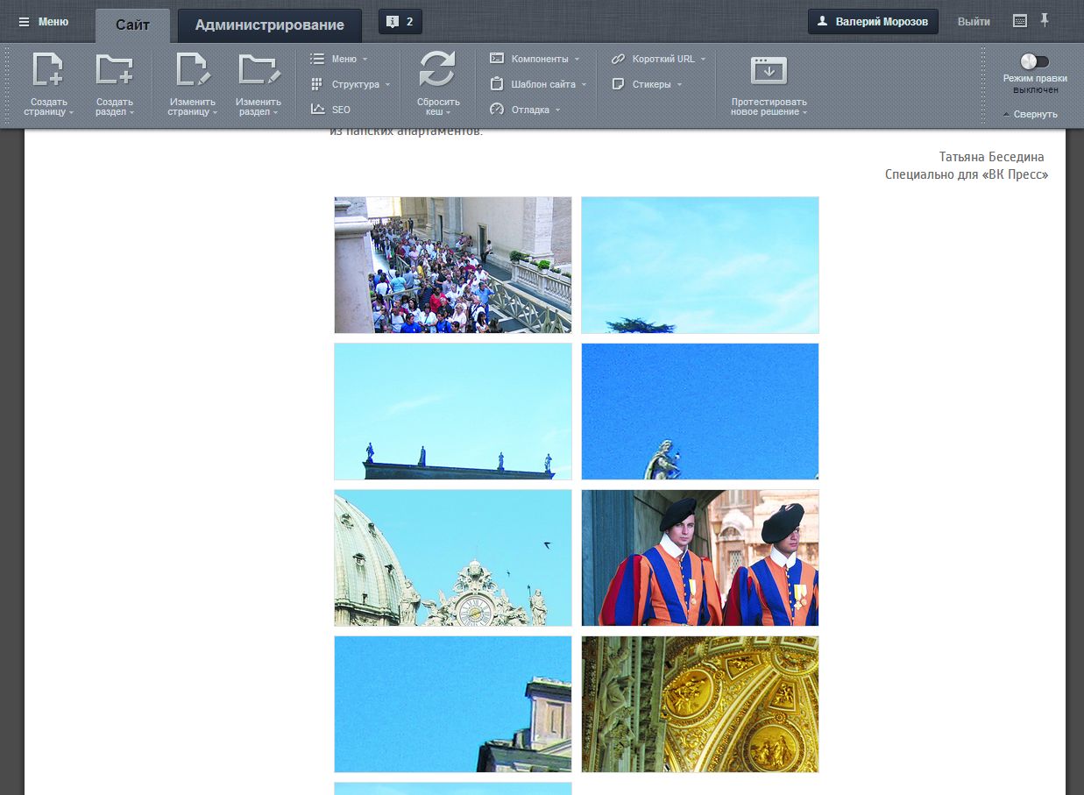Click the keyboard icon beside Выйти
This screenshot has width=1084, height=795.
coord(1019,21)
